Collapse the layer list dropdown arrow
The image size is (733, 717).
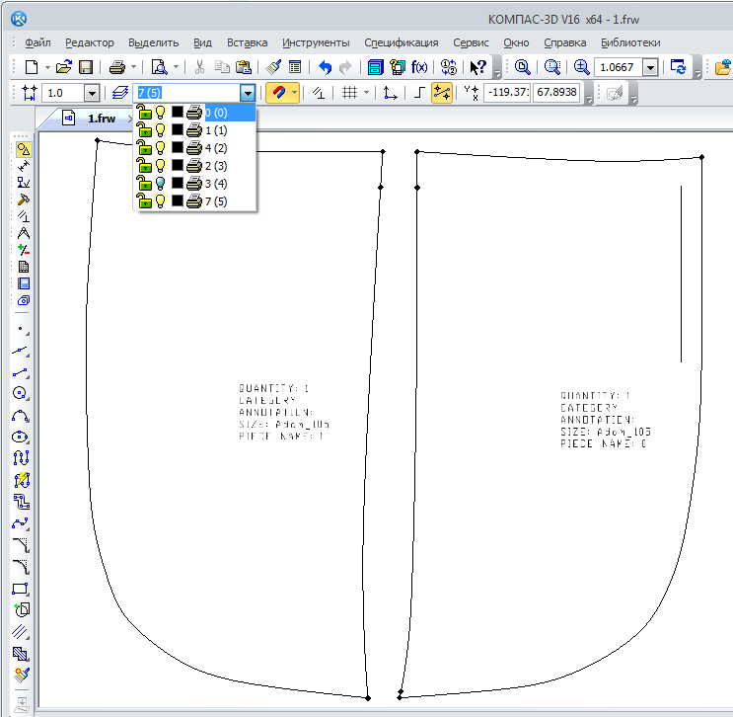tap(248, 93)
